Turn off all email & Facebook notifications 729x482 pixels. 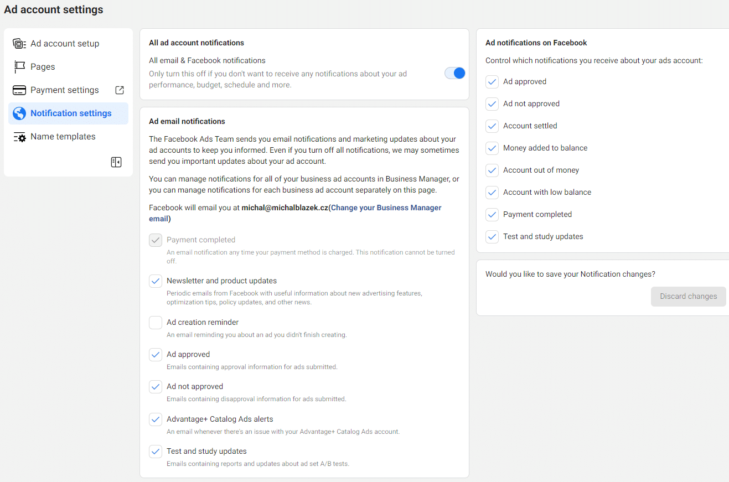point(454,72)
